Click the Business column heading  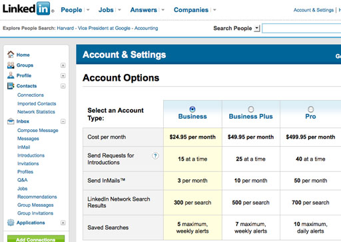coord(192,117)
